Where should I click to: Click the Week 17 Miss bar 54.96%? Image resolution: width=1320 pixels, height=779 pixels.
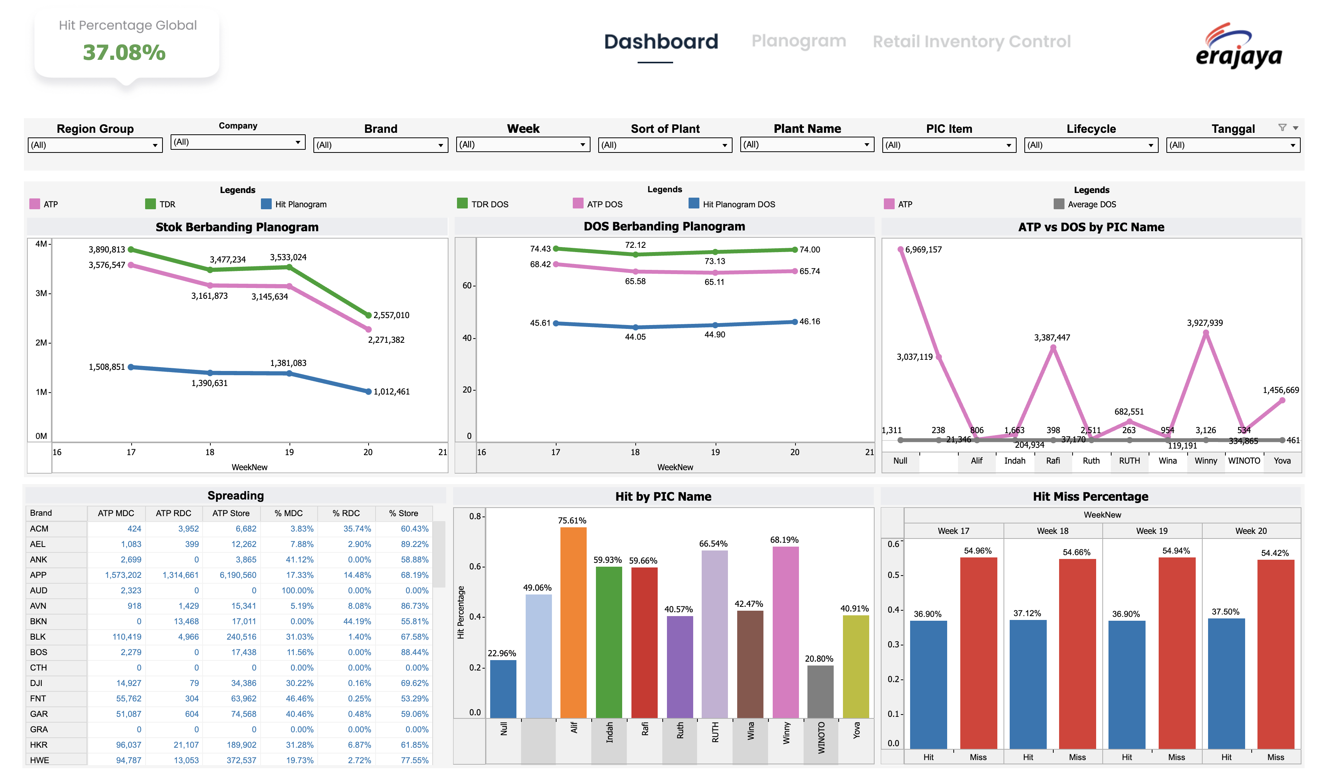978,654
